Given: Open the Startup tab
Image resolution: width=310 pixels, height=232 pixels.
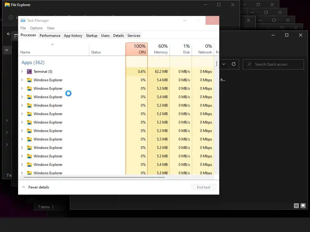Looking at the screenshot, I should (91, 36).
